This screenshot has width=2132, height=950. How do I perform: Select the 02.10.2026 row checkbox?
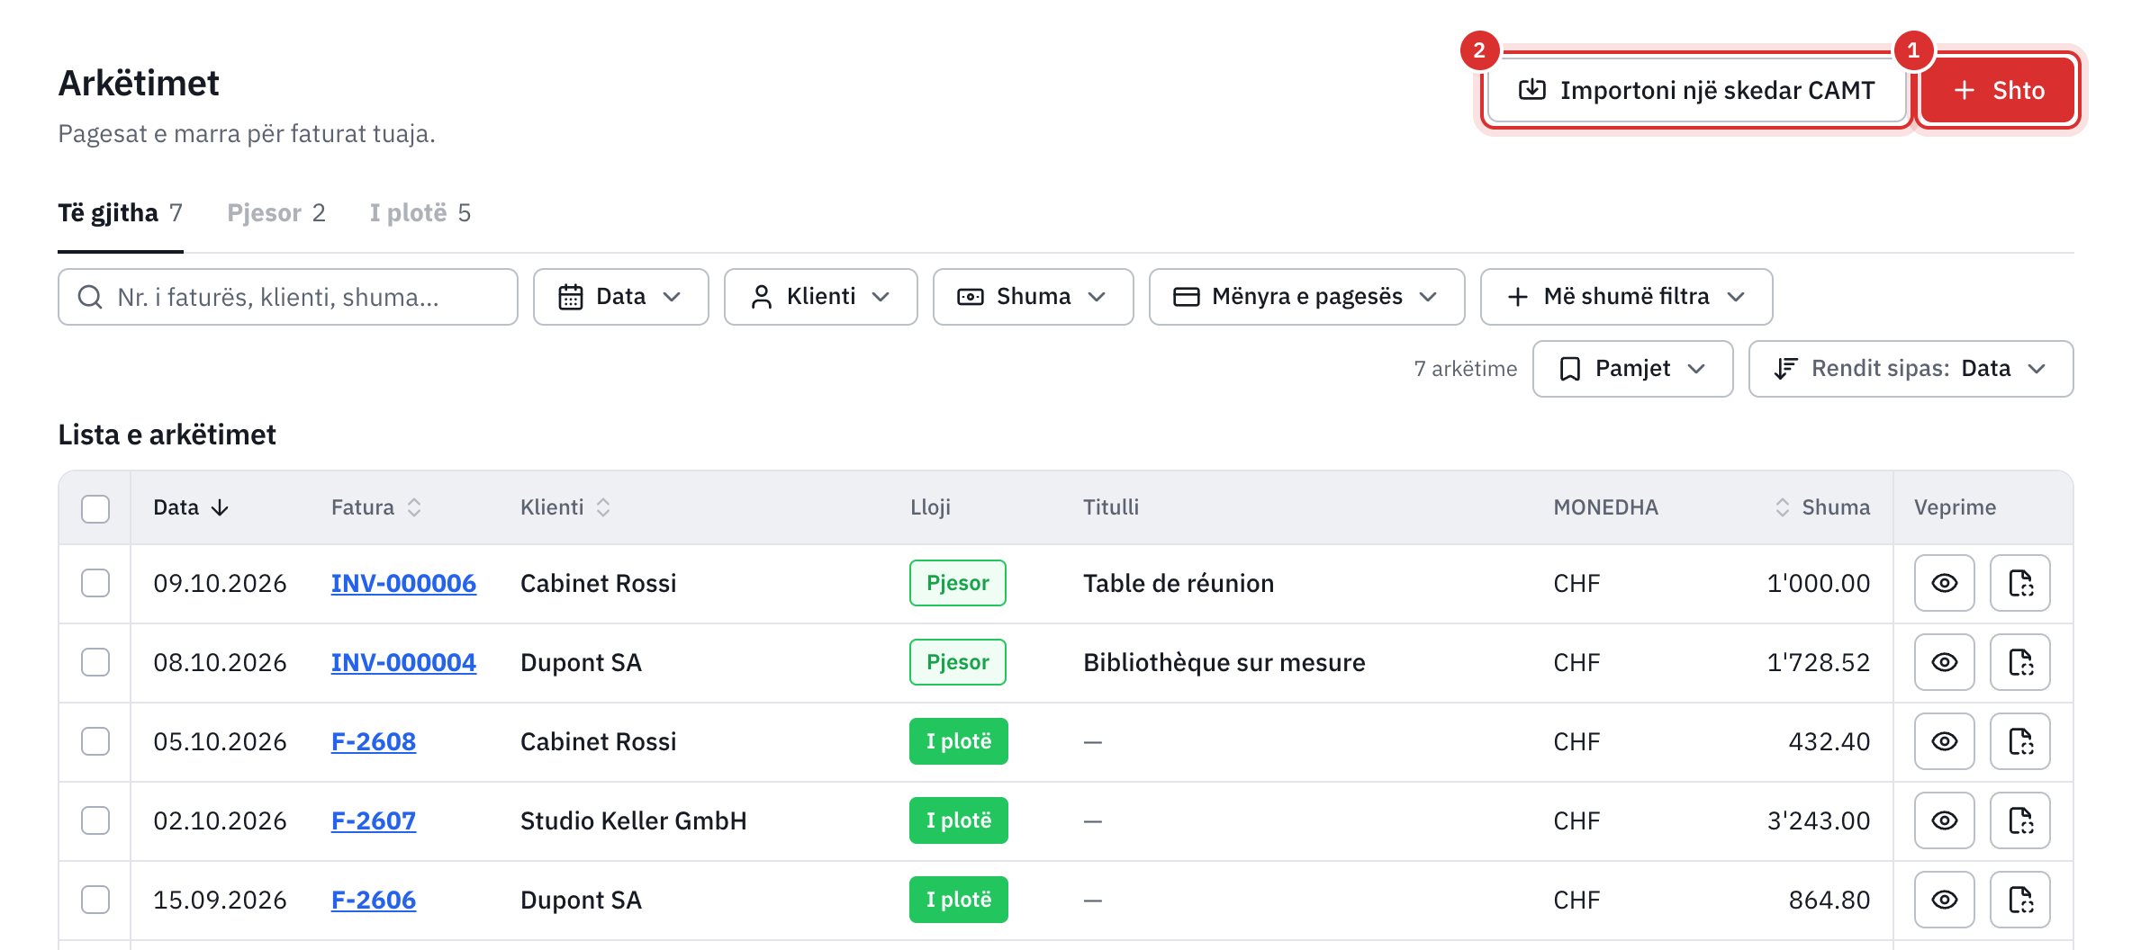coord(95,820)
